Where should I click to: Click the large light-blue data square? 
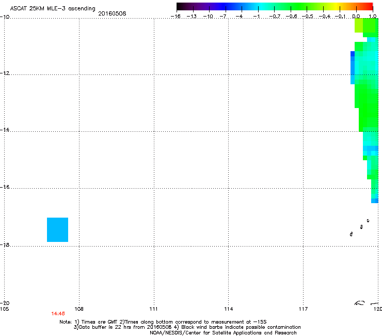[x=57, y=230]
